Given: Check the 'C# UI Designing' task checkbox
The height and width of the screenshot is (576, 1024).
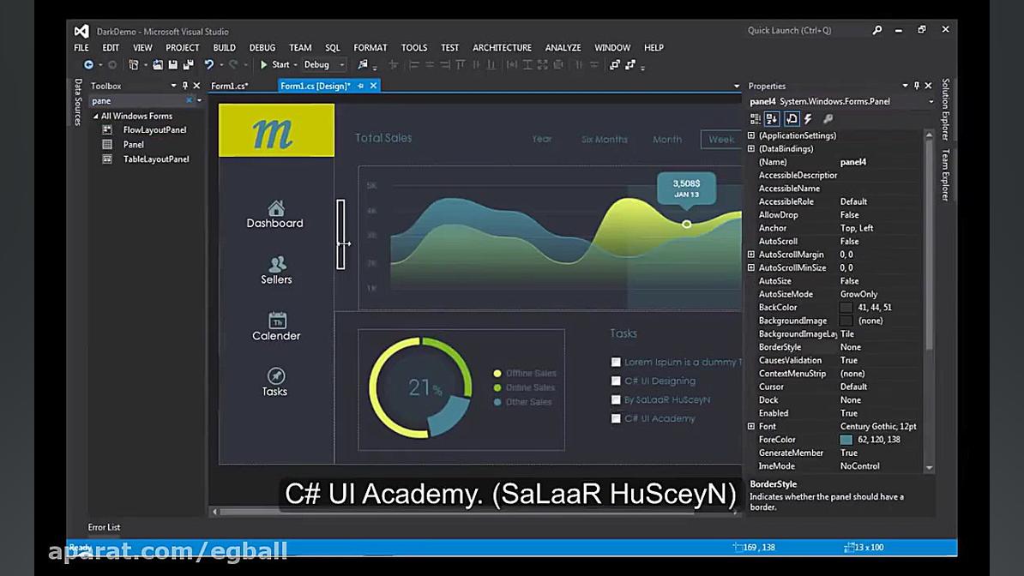Looking at the screenshot, I should (616, 381).
